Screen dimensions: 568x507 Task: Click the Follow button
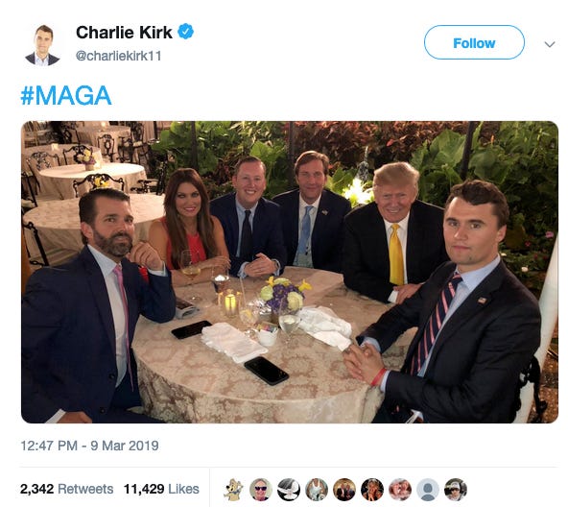(x=474, y=42)
